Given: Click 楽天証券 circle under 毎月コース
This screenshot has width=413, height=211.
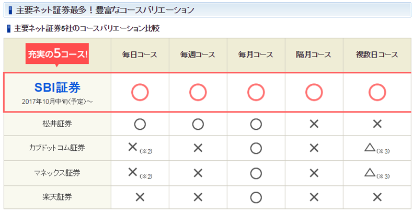Looking at the screenshot, I should click(256, 197).
